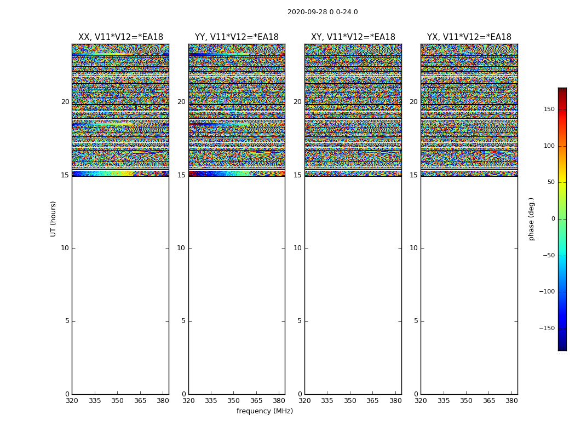Click the "frequency (MHz)" x-axis label

(x=264, y=411)
